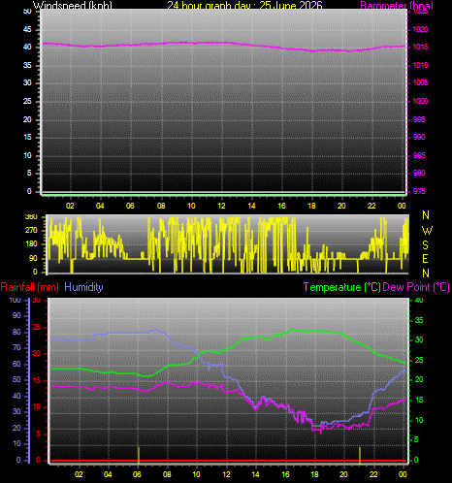Click the W compass letter
Image resolution: width=452 pixels, height=483 pixels.
(427, 231)
